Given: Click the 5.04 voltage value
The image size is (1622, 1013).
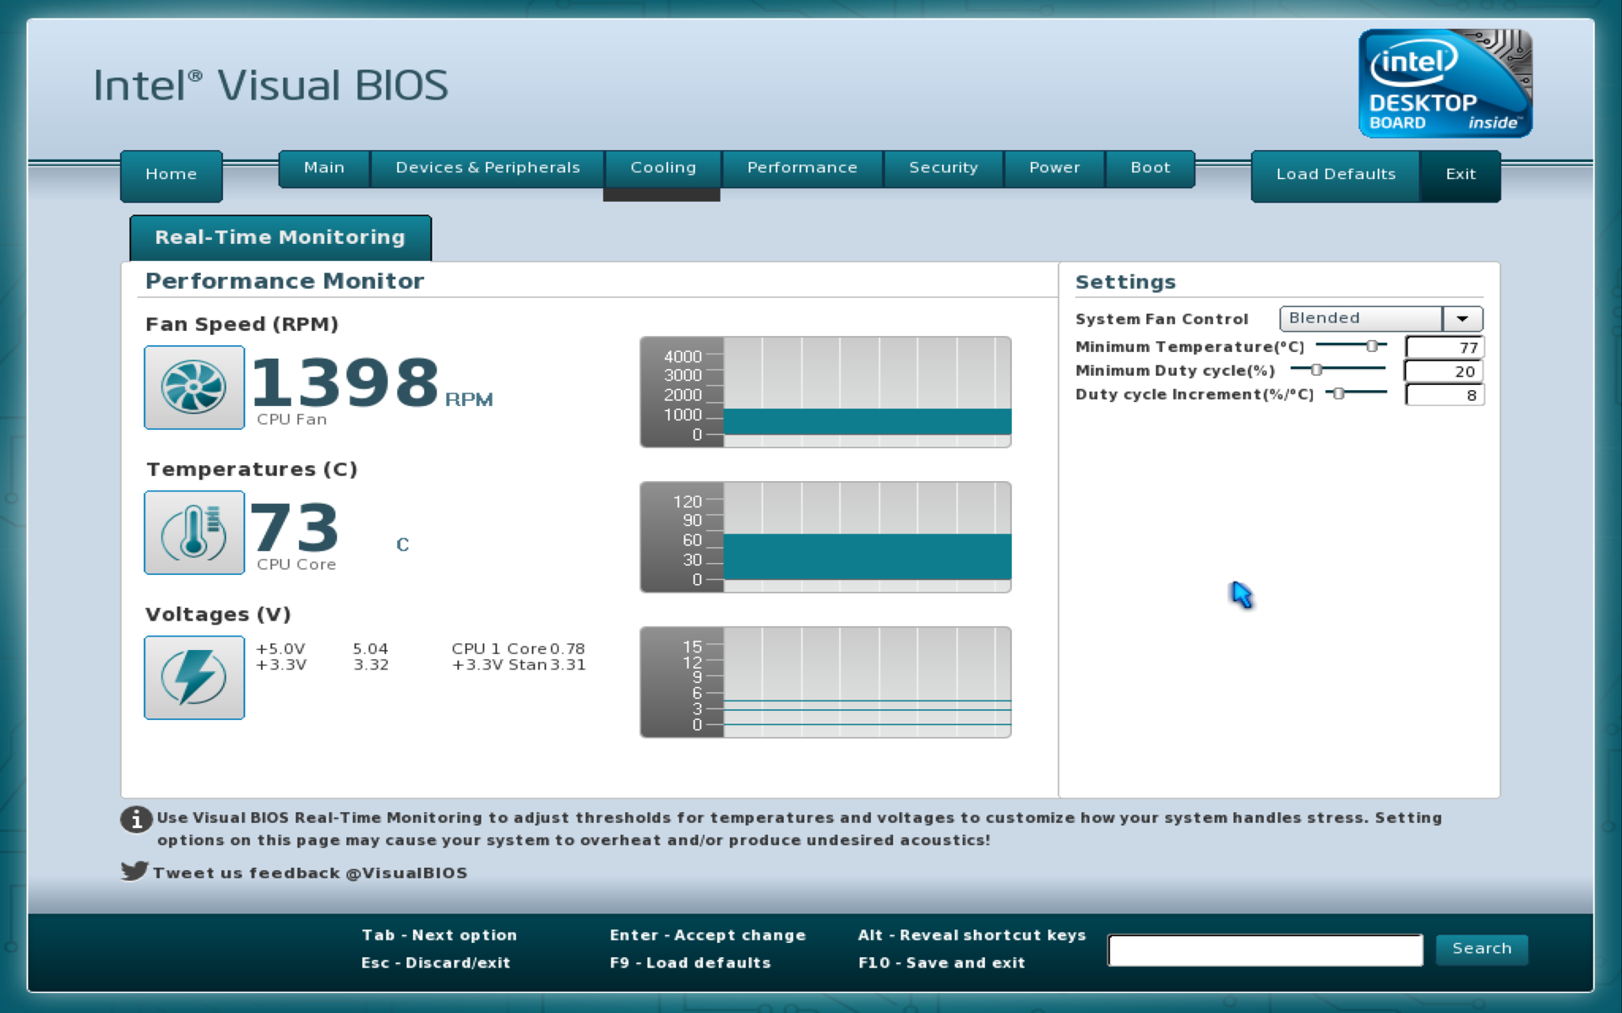Looking at the screenshot, I should click(370, 648).
